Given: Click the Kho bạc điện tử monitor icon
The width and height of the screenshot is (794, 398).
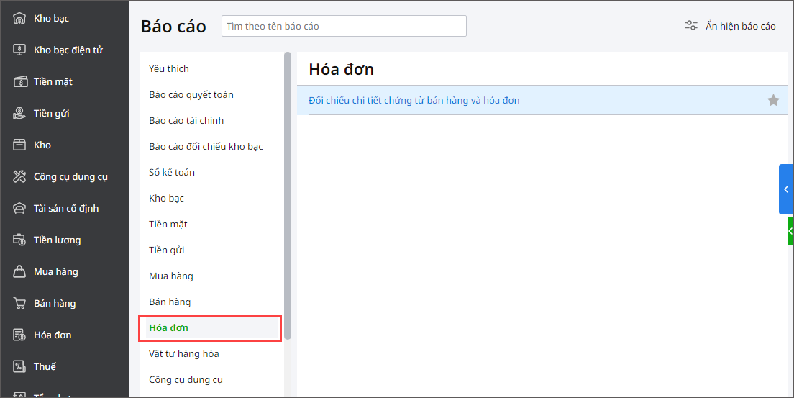Looking at the screenshot, I should pos(19,50).
